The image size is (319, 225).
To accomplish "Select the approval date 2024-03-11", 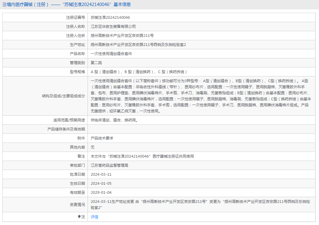I will (101, 174).
